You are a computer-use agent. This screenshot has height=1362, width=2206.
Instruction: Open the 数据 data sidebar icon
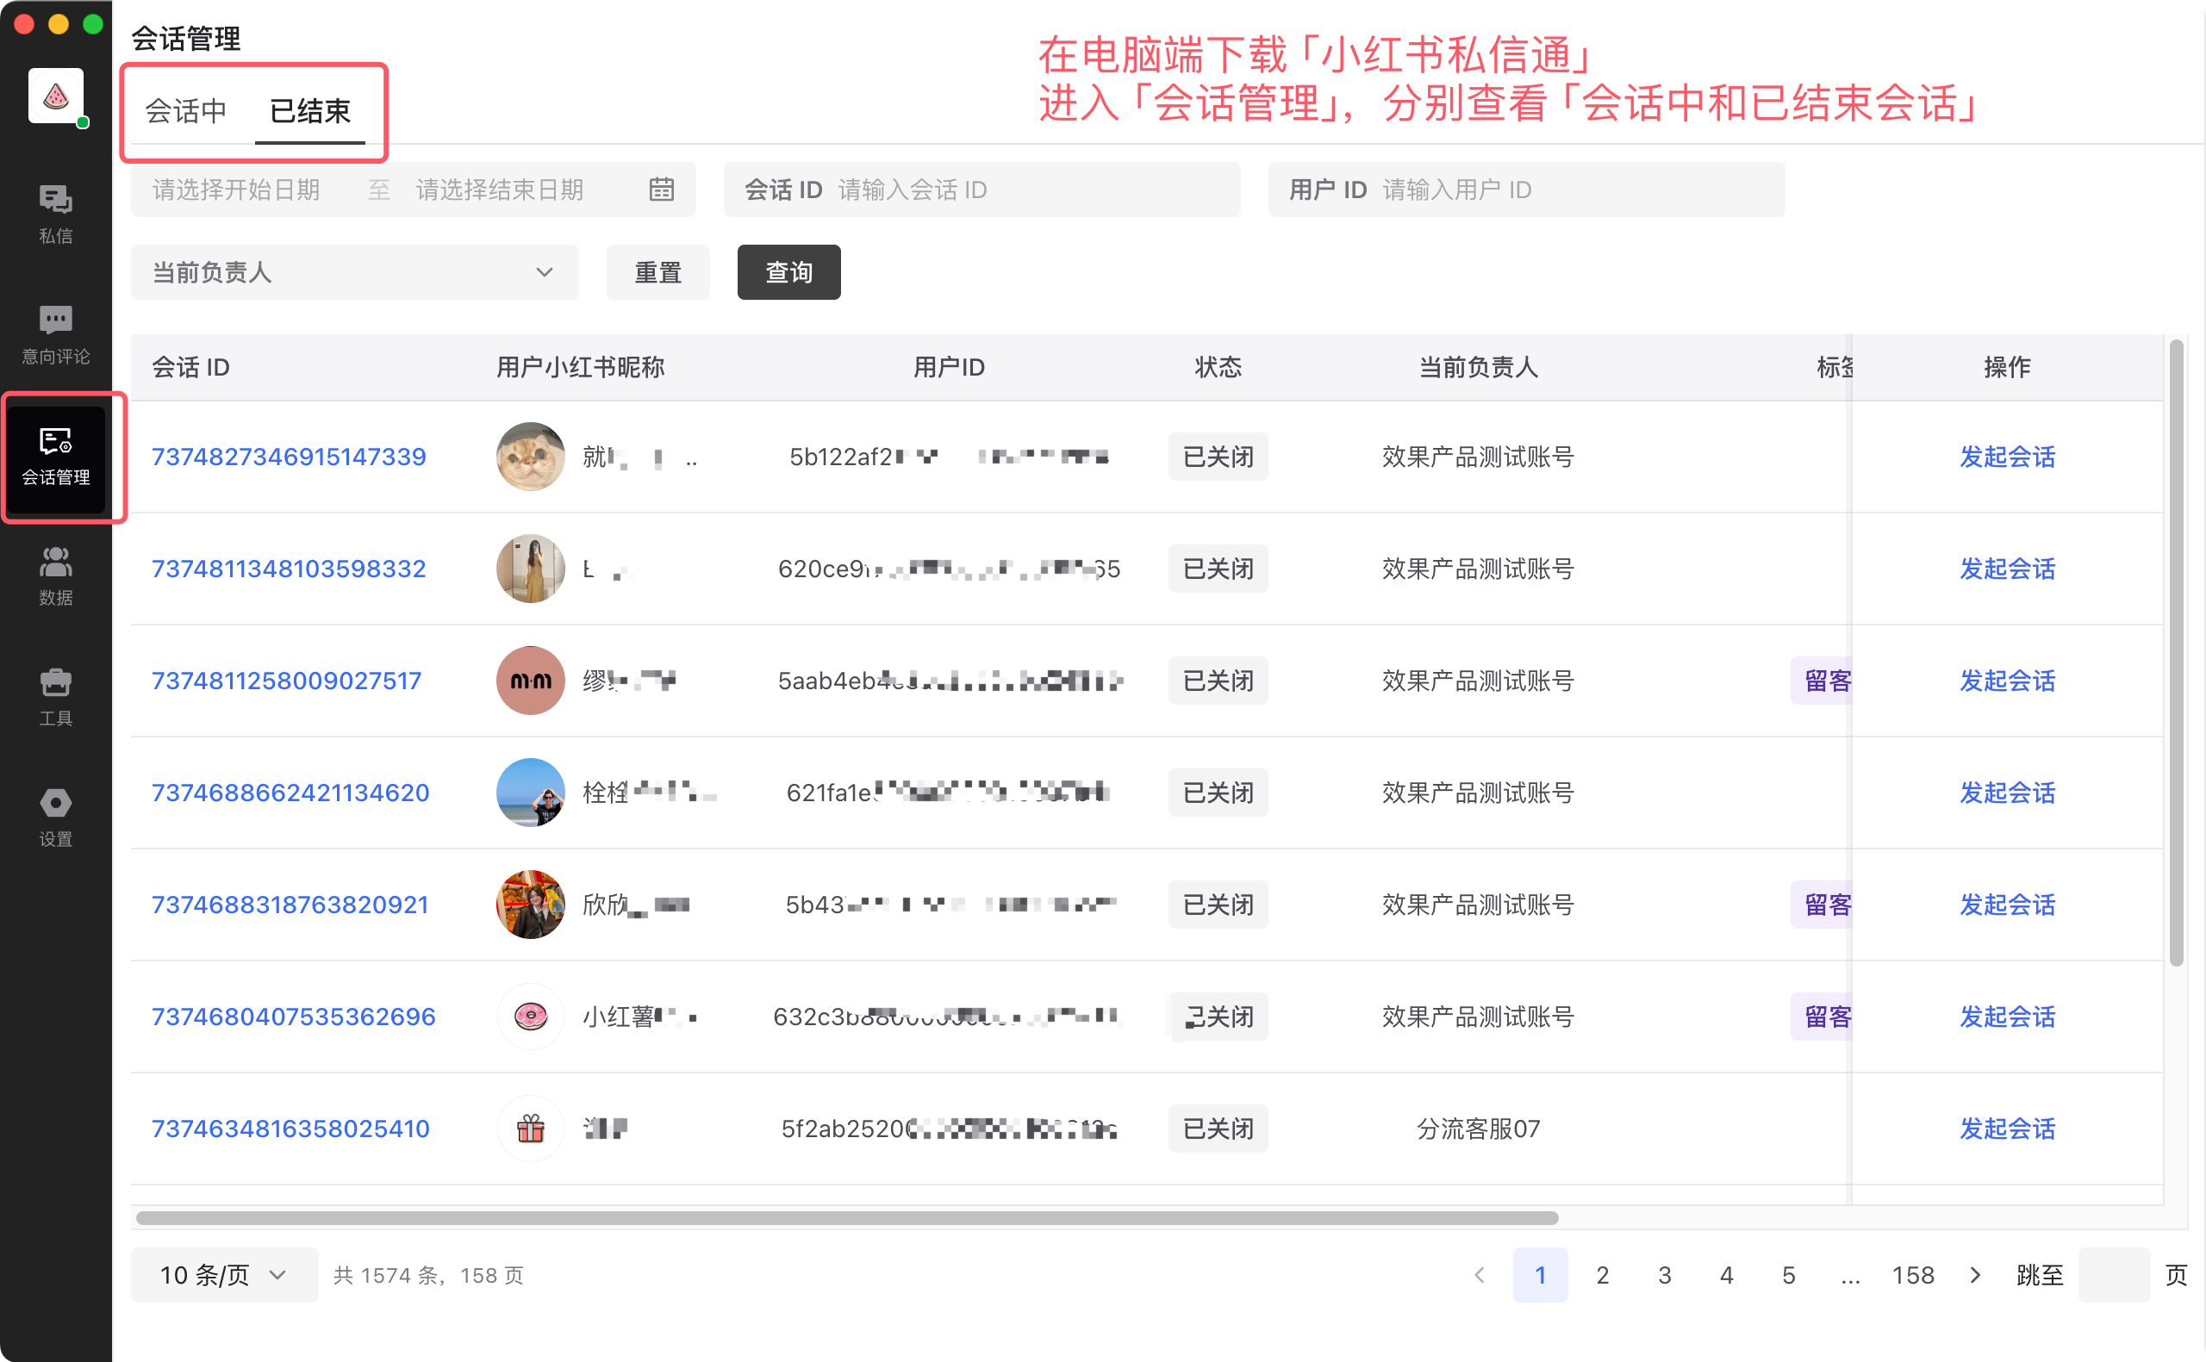[56, 575]
